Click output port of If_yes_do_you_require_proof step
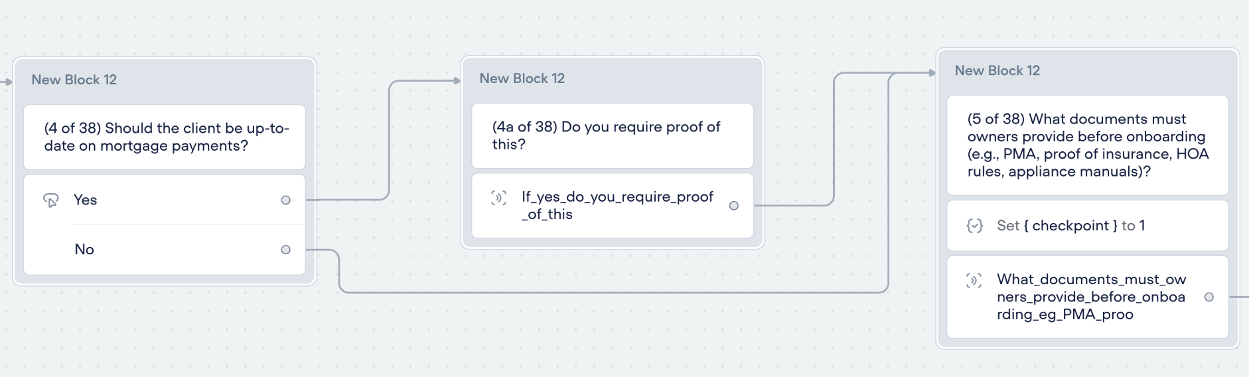Image resolution: width=1249 pixels, height=377 pixels. tap(734, 206)
